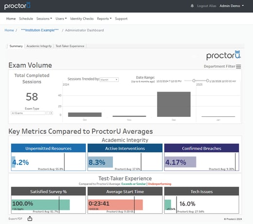Click the Export PDF share icon

tap(30, 219)
